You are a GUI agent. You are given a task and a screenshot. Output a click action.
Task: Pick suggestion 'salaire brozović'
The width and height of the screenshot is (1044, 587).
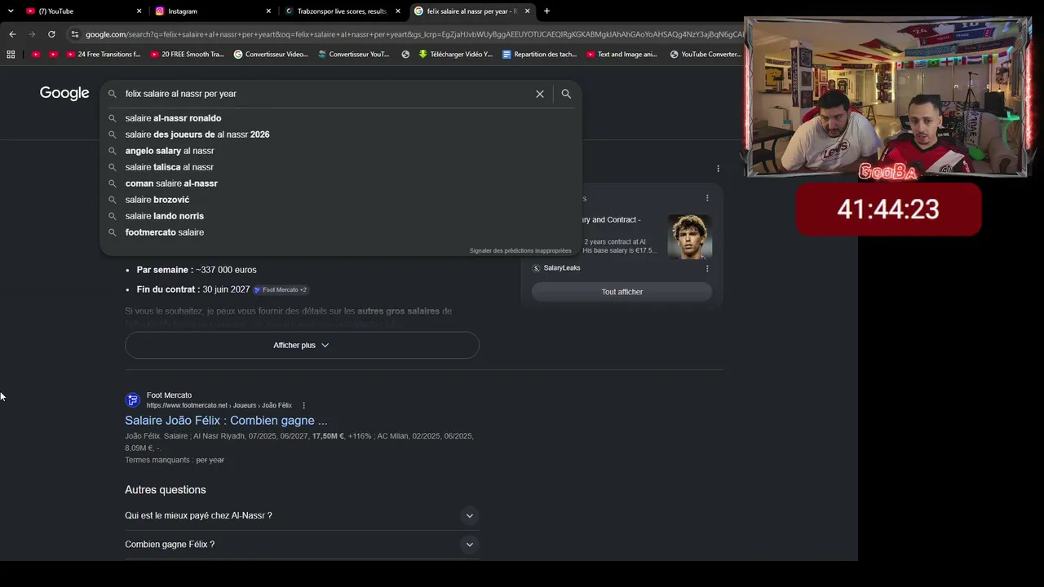[x=341, y=200]
